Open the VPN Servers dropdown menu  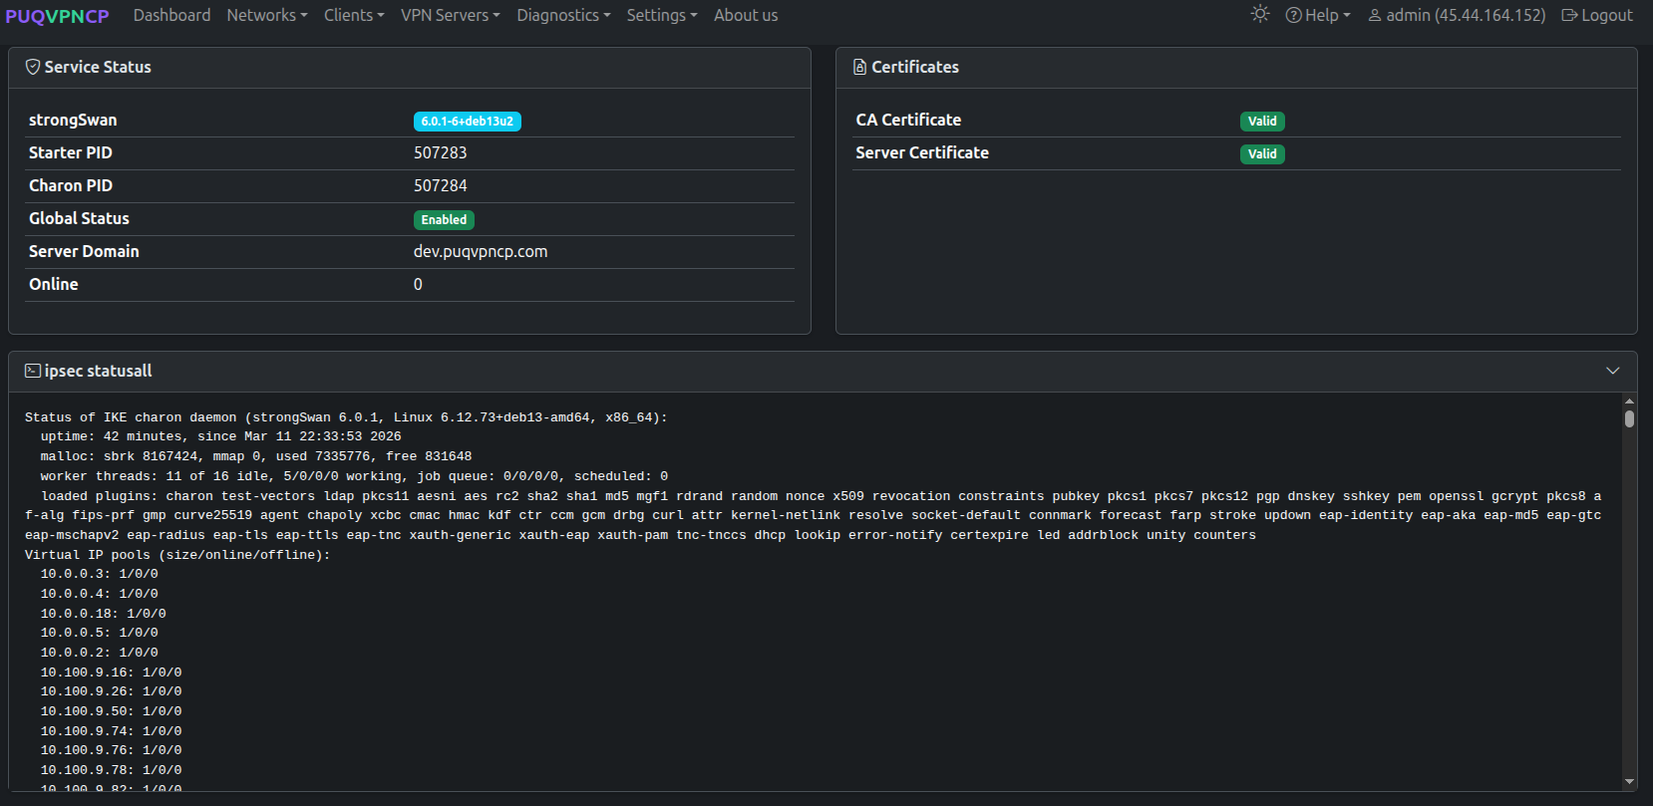point(451,15)
